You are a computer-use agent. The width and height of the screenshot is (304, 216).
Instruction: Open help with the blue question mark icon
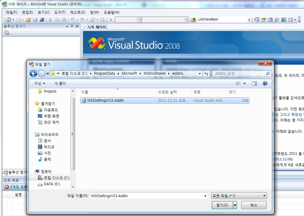(265, 83)
